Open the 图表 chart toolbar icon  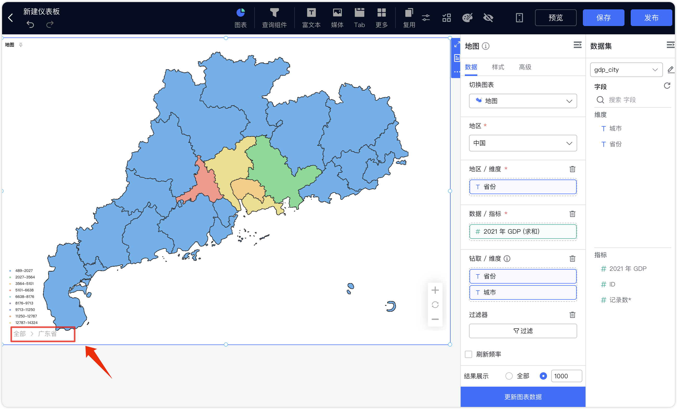tap(240, 18)
